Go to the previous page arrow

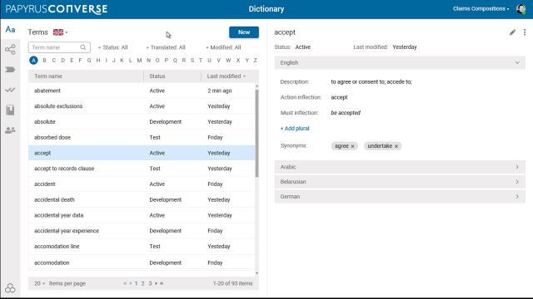click(130, 283)
